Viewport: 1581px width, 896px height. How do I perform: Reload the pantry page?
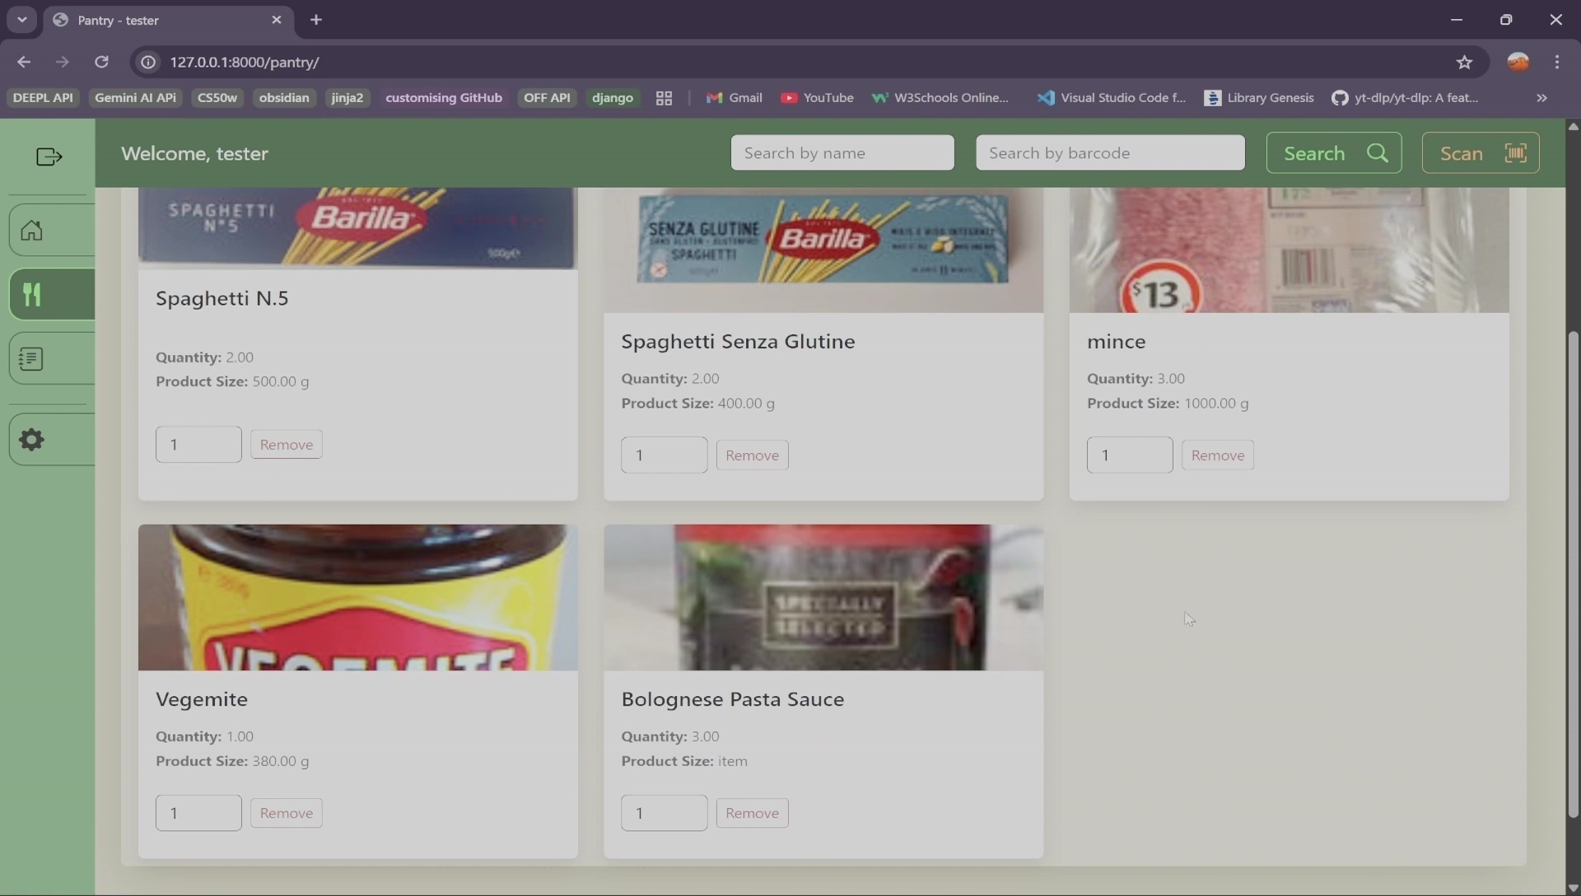tap(101, 62)
